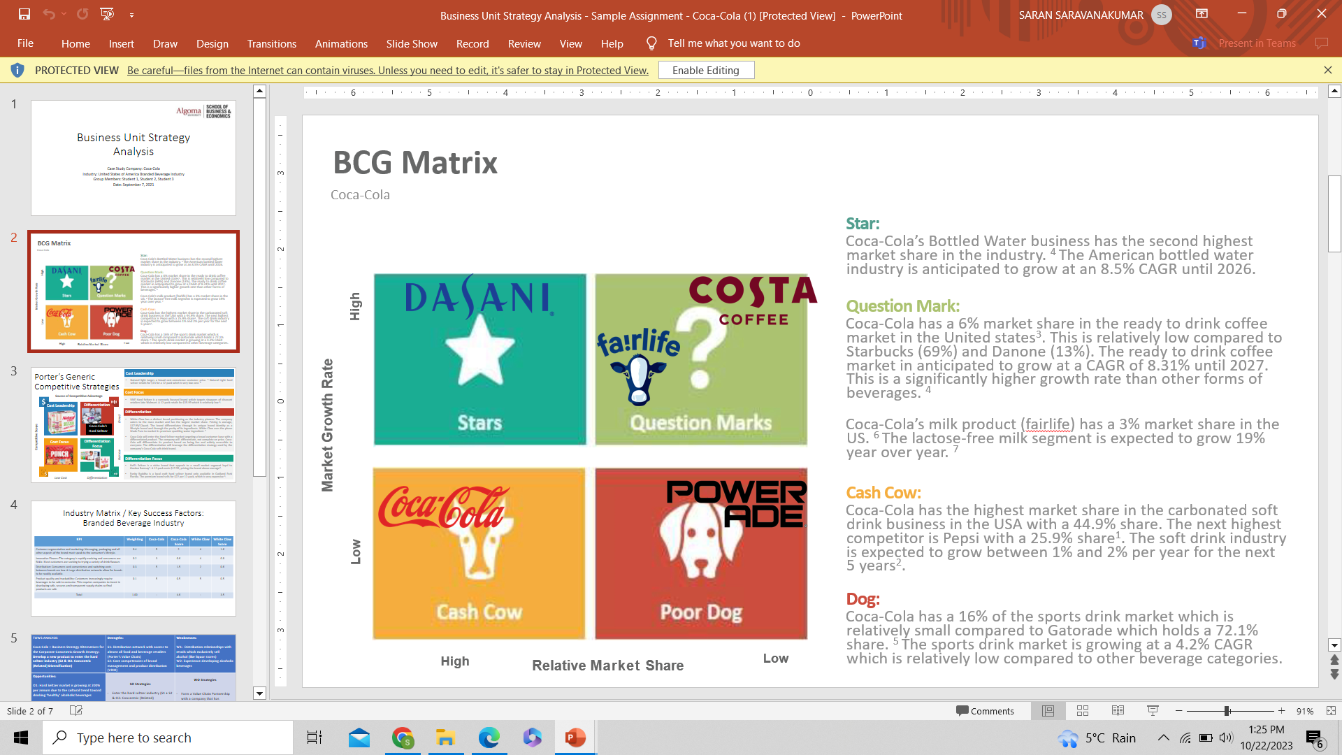Open the ribbon comments icon at top right
The height and width of the screenshot is (755, 1342).
1321,43
